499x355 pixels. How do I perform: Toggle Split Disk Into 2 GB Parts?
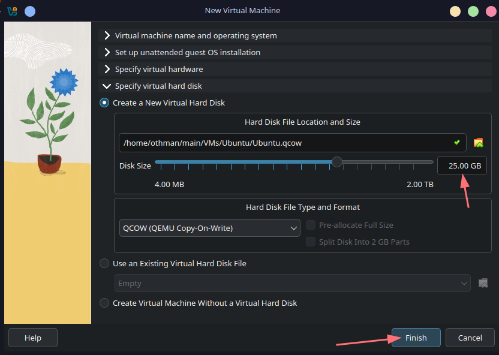(311, 242)
